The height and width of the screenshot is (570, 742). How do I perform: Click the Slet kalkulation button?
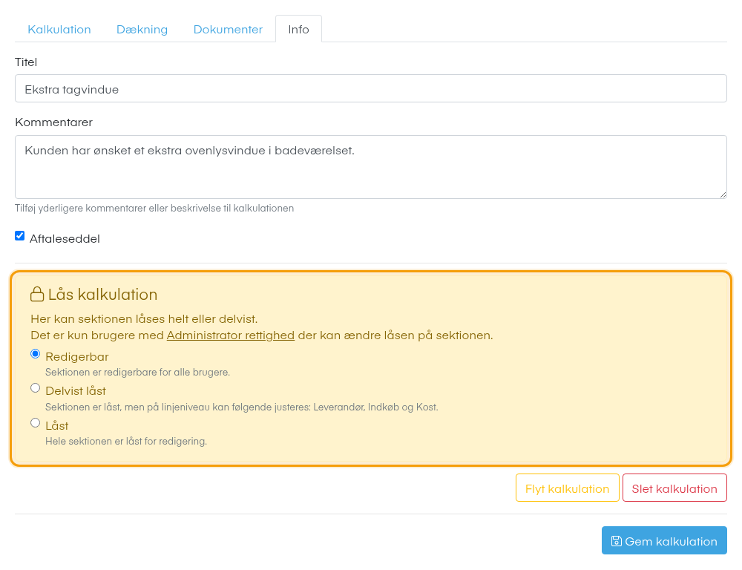click(x=674, y=488)
